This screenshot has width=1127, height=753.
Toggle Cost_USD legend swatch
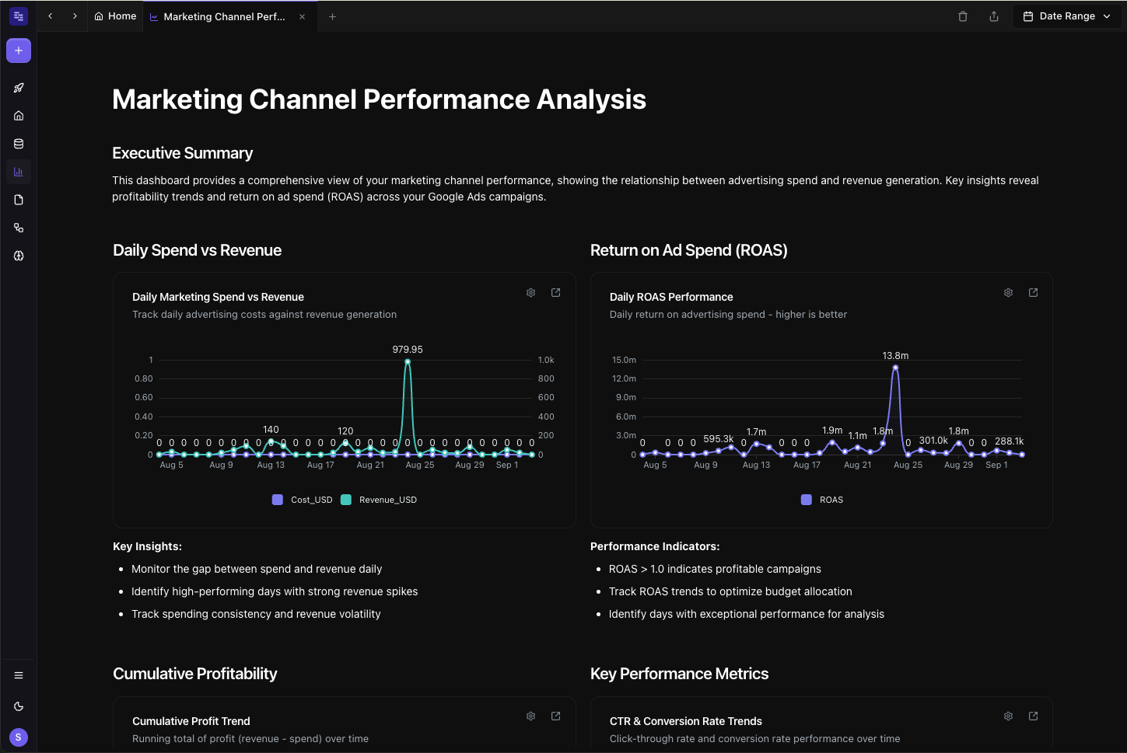278,500
